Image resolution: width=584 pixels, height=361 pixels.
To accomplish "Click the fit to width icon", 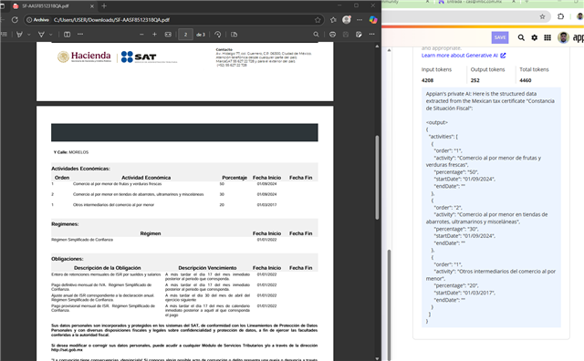I will coord(168,35).
